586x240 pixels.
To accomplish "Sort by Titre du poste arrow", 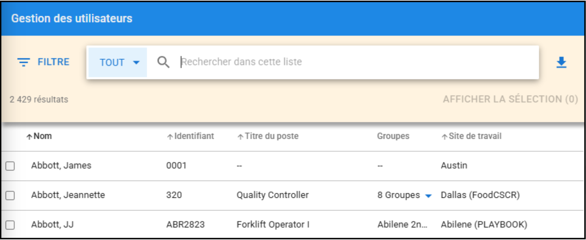I will click(x=240, y=137).
